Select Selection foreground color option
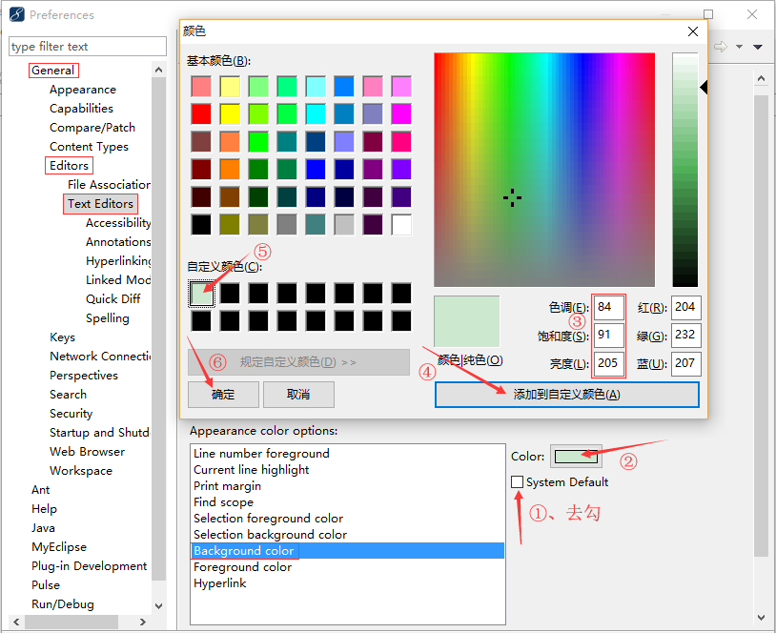Image resolution: width=776 pixels, height=633 pixels. 268,519
